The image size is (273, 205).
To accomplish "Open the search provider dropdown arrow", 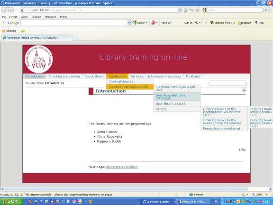I will pyautogui.click(x=270, y=10).
